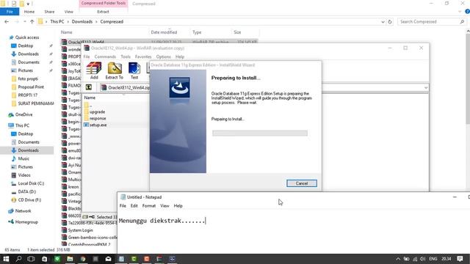Viewport: 470px width, 264px height.
Task: Open CD Drive (F:) in sidebar
Action: coord(29,200)
